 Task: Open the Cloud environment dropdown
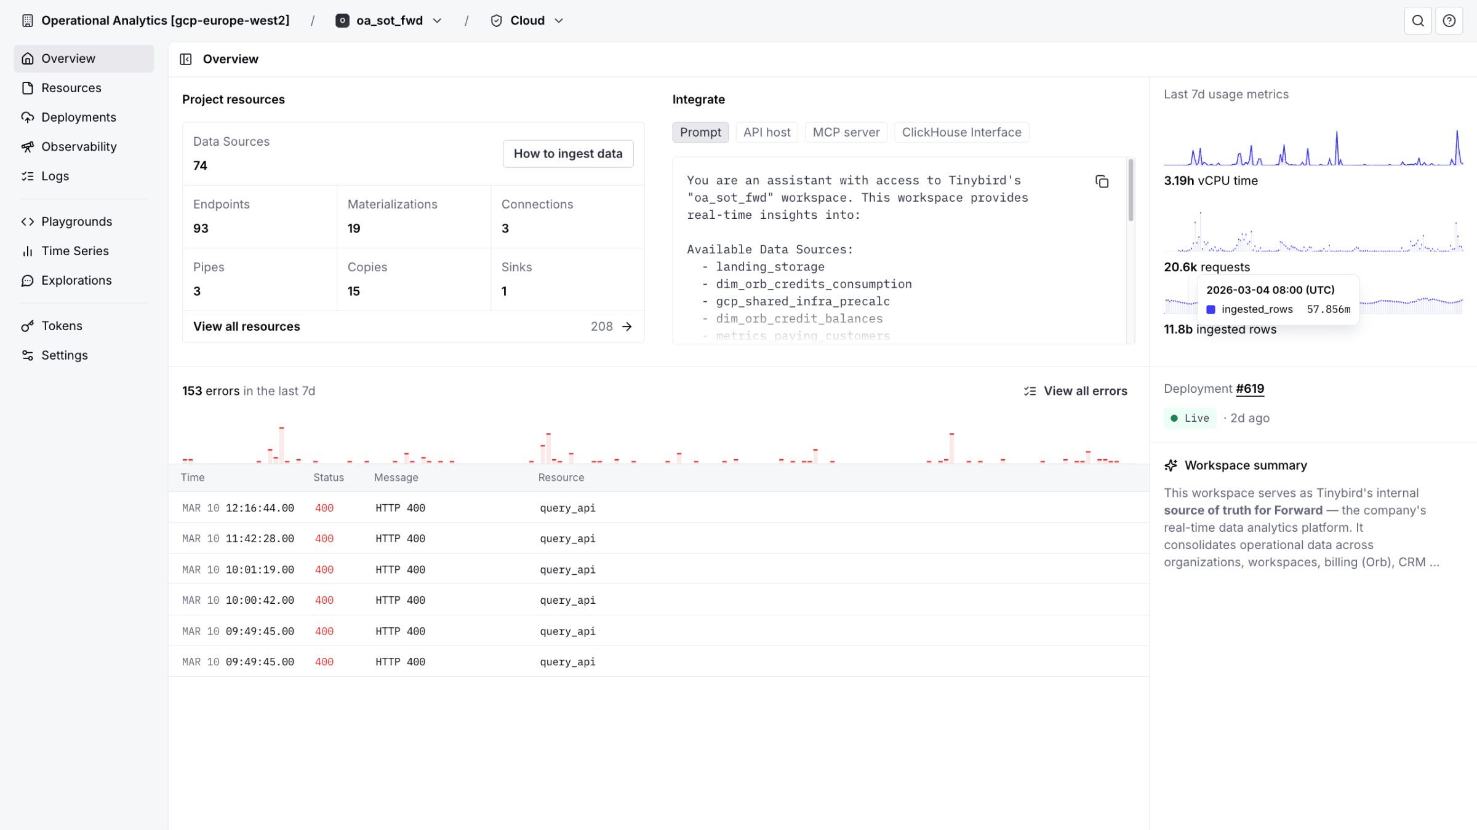point(559,20)
